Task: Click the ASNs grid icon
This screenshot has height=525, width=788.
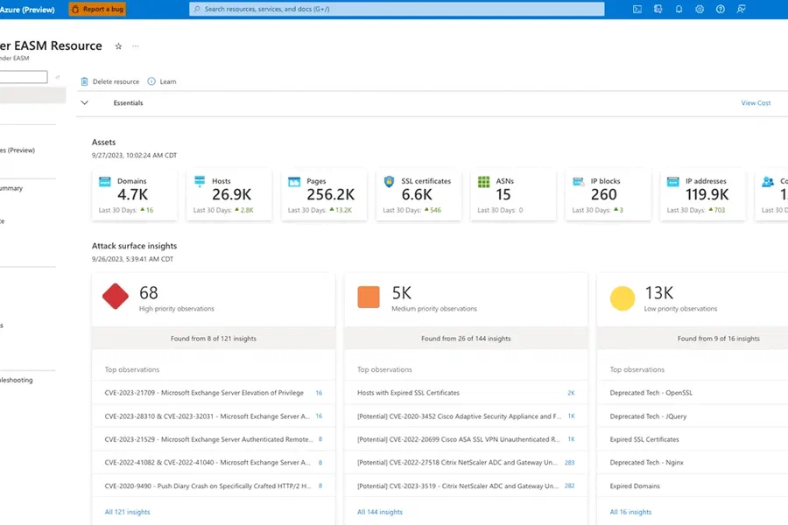Action: 483,181
